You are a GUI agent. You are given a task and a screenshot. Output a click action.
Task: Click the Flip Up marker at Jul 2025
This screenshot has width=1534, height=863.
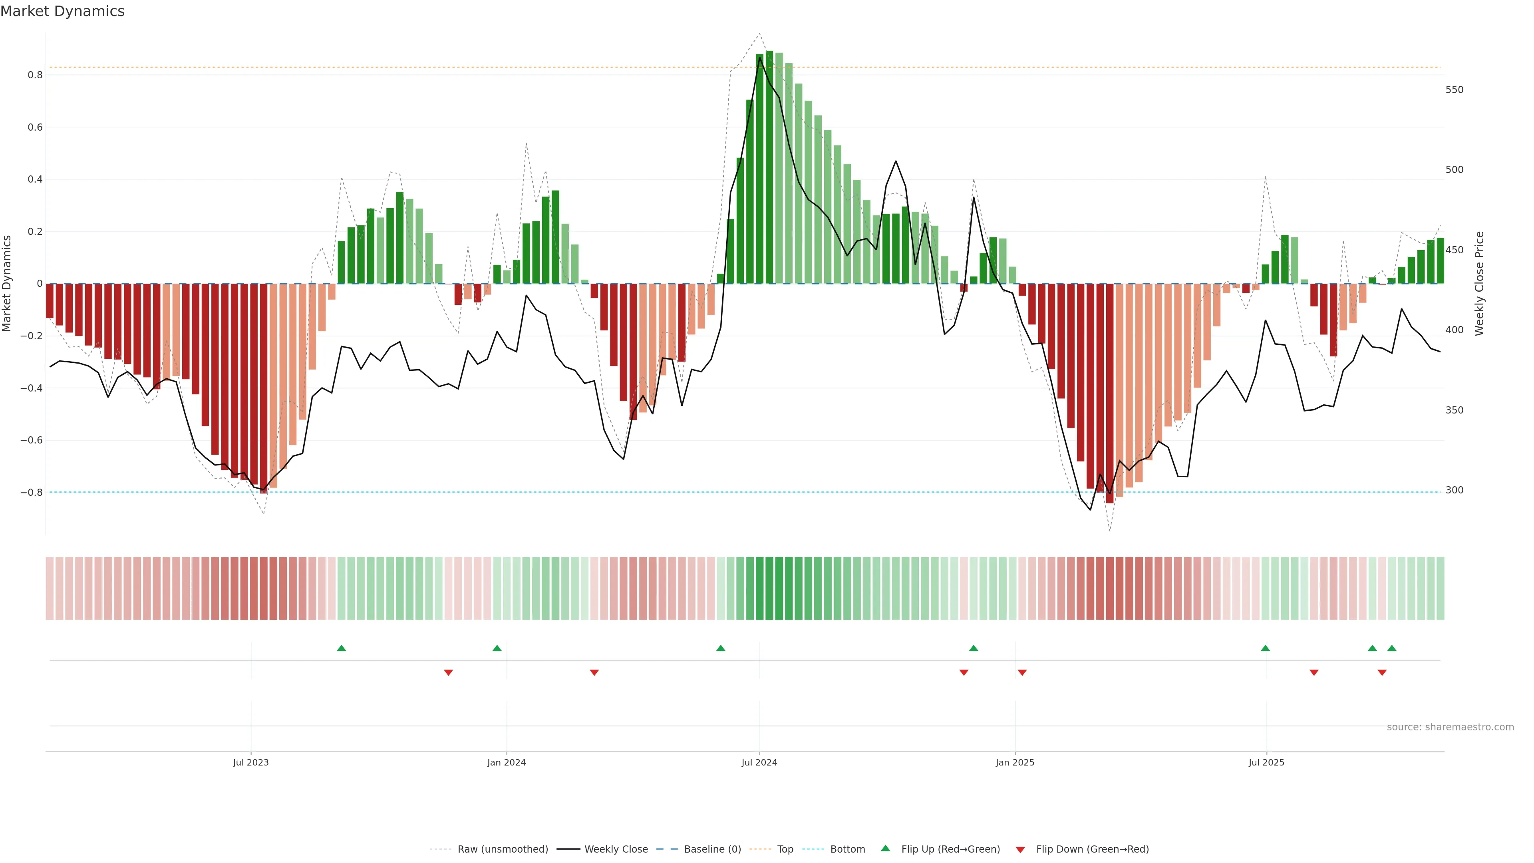1266,648
